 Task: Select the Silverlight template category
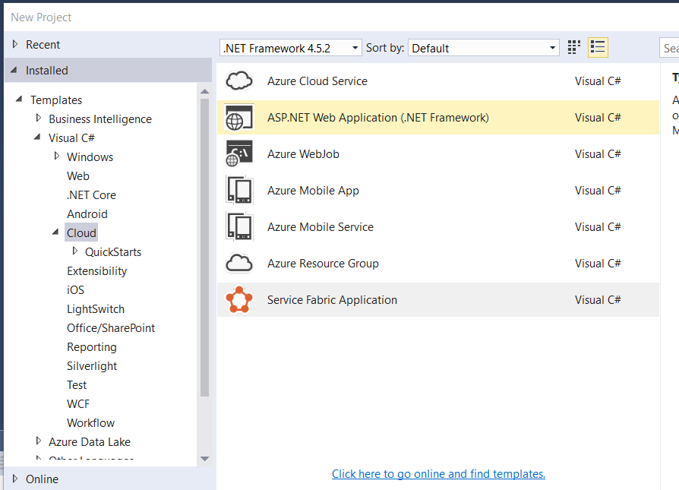92,366
